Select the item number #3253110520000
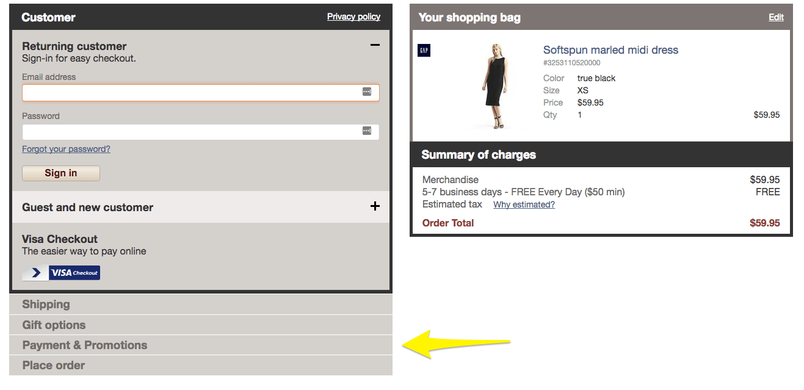This screenshot has height=390, width=804. [571, 63]
